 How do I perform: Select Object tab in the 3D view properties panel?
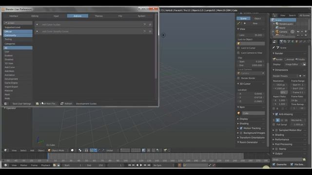click(257, 18)
